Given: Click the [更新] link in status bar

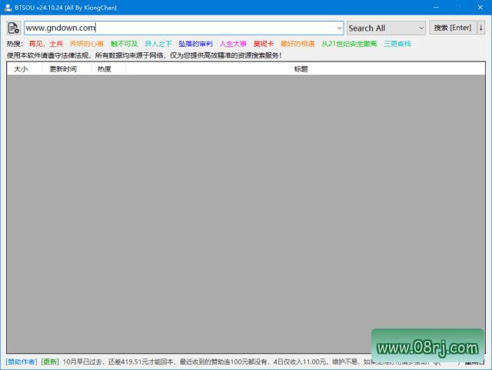Looking at the screenshot, I should 50,362.
